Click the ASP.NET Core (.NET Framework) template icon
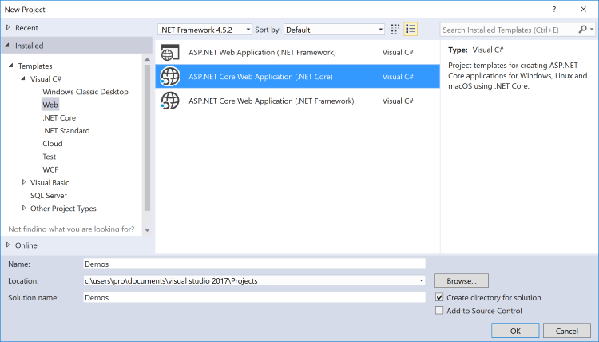 pos(170,101)
